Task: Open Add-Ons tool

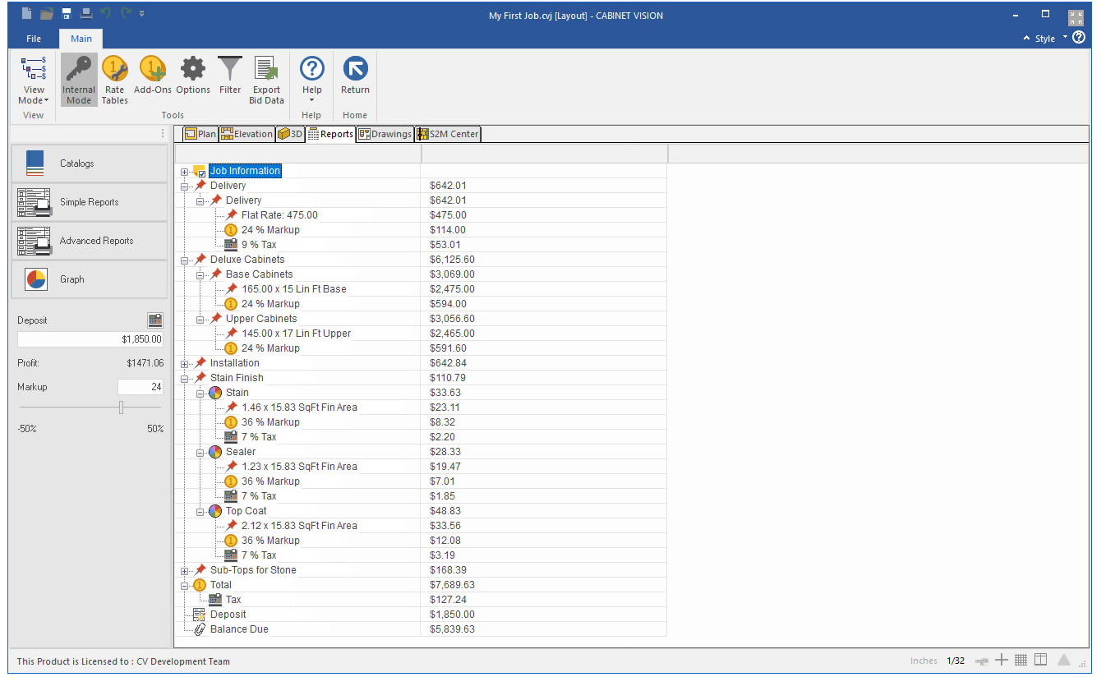Action: [153, 76]
